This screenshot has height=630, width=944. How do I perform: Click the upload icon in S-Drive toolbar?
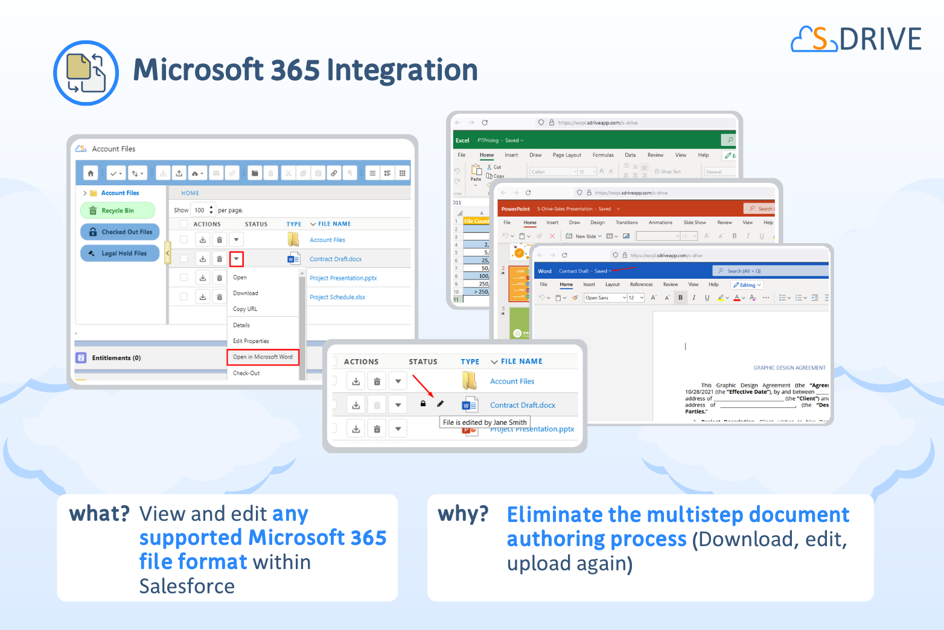(x=179, y=174)
